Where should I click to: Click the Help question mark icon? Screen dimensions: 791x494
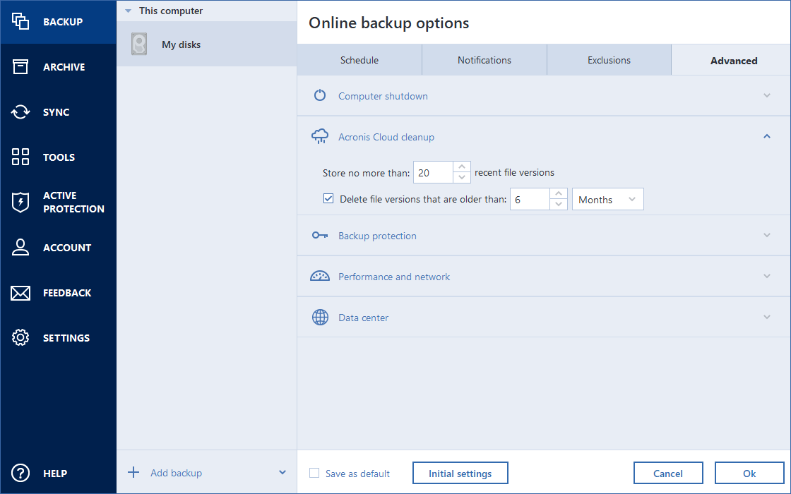point(20,474)
